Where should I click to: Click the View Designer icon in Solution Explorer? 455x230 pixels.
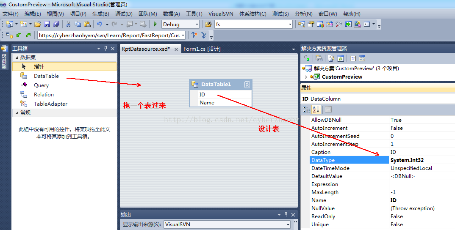point(362,58)
